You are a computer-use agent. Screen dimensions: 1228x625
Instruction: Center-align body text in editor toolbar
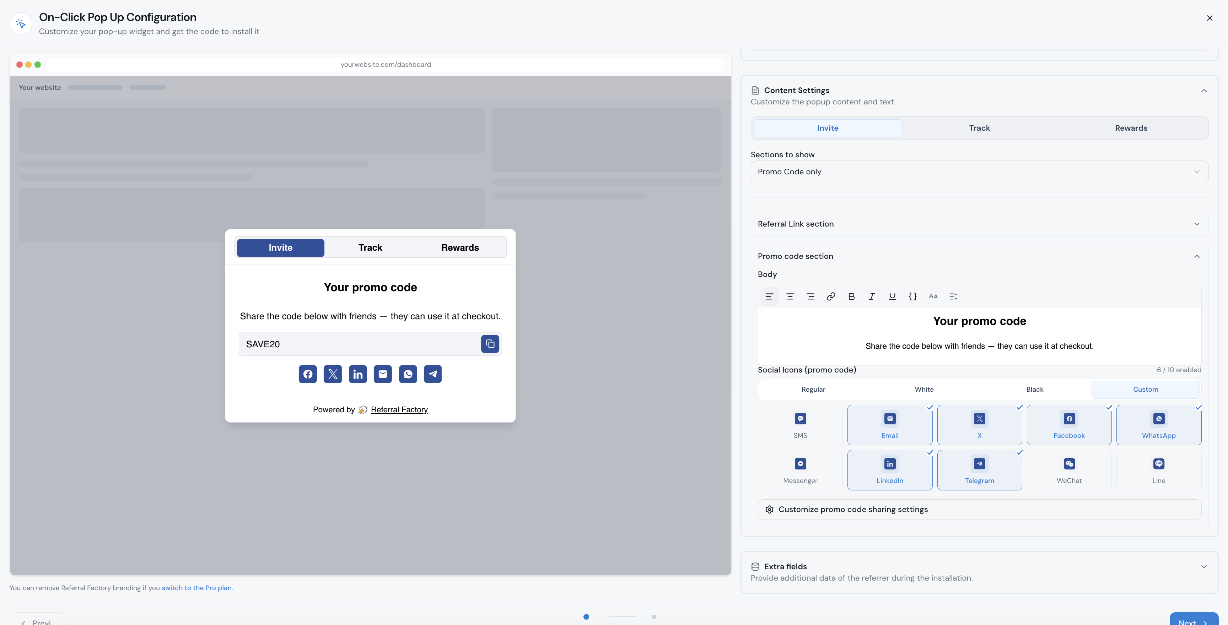(790, 296)
